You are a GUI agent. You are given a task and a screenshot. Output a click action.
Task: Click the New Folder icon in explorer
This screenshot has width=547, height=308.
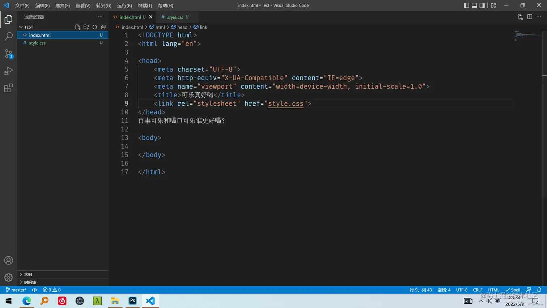pos(86,27)
